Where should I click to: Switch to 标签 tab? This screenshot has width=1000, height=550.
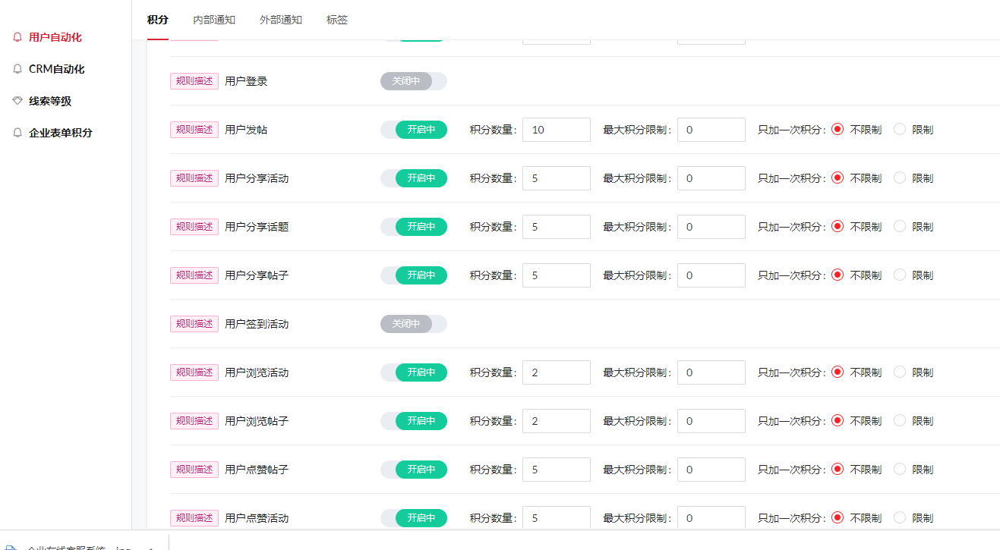pos(337,20)
